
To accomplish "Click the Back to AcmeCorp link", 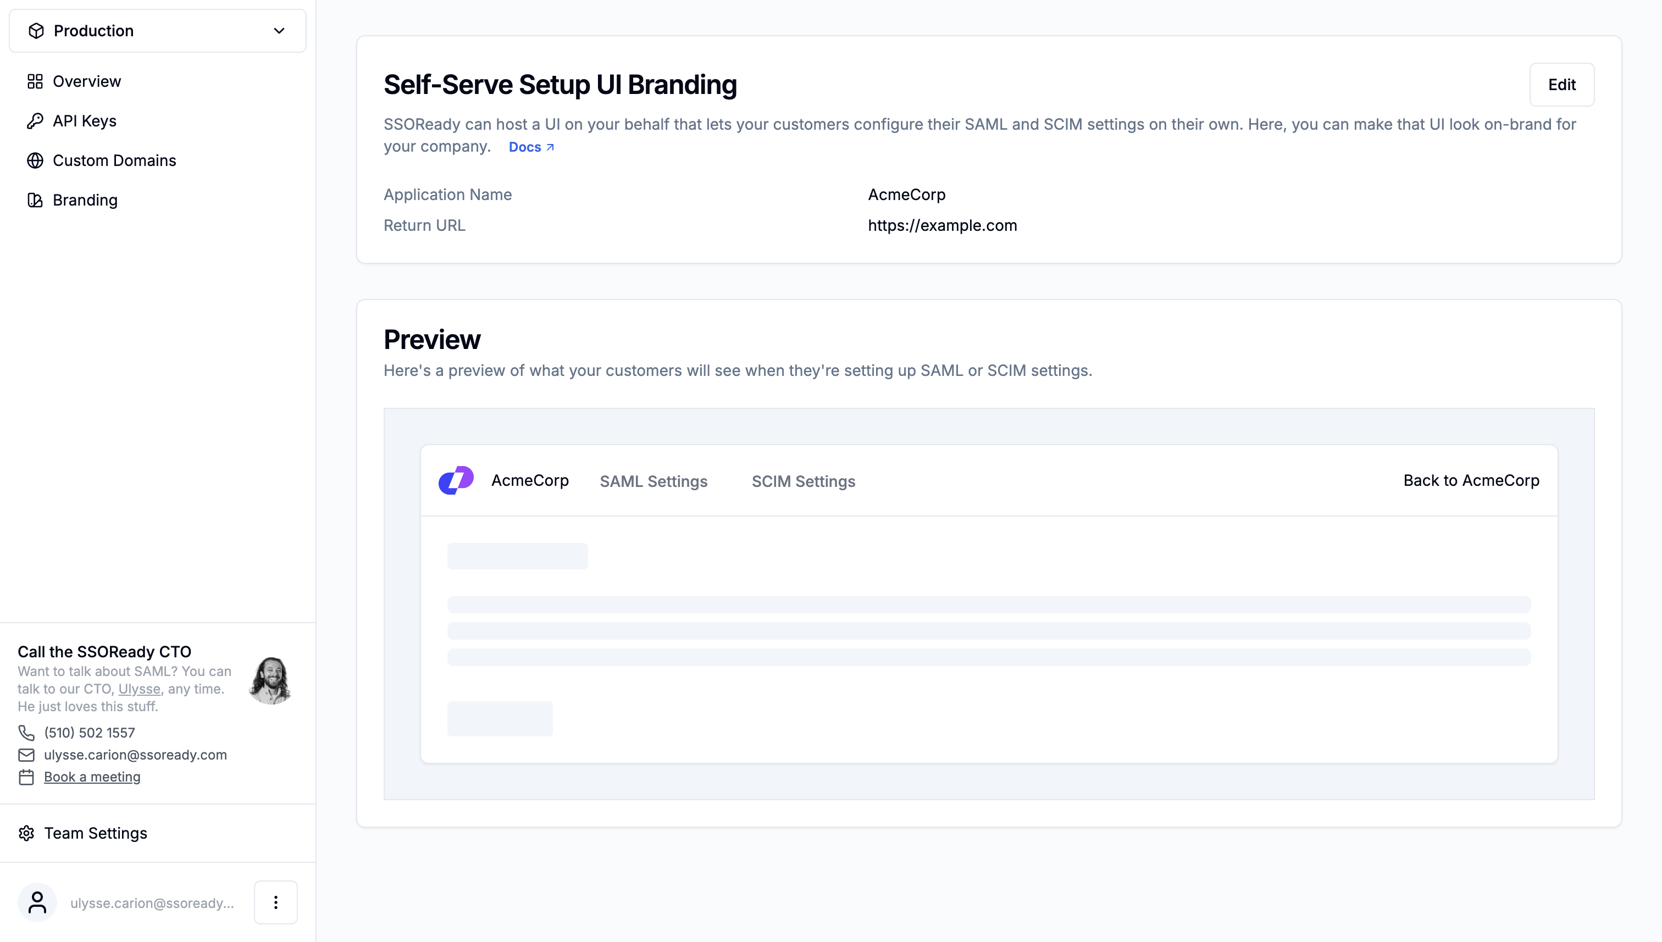I will point(1471,480).
